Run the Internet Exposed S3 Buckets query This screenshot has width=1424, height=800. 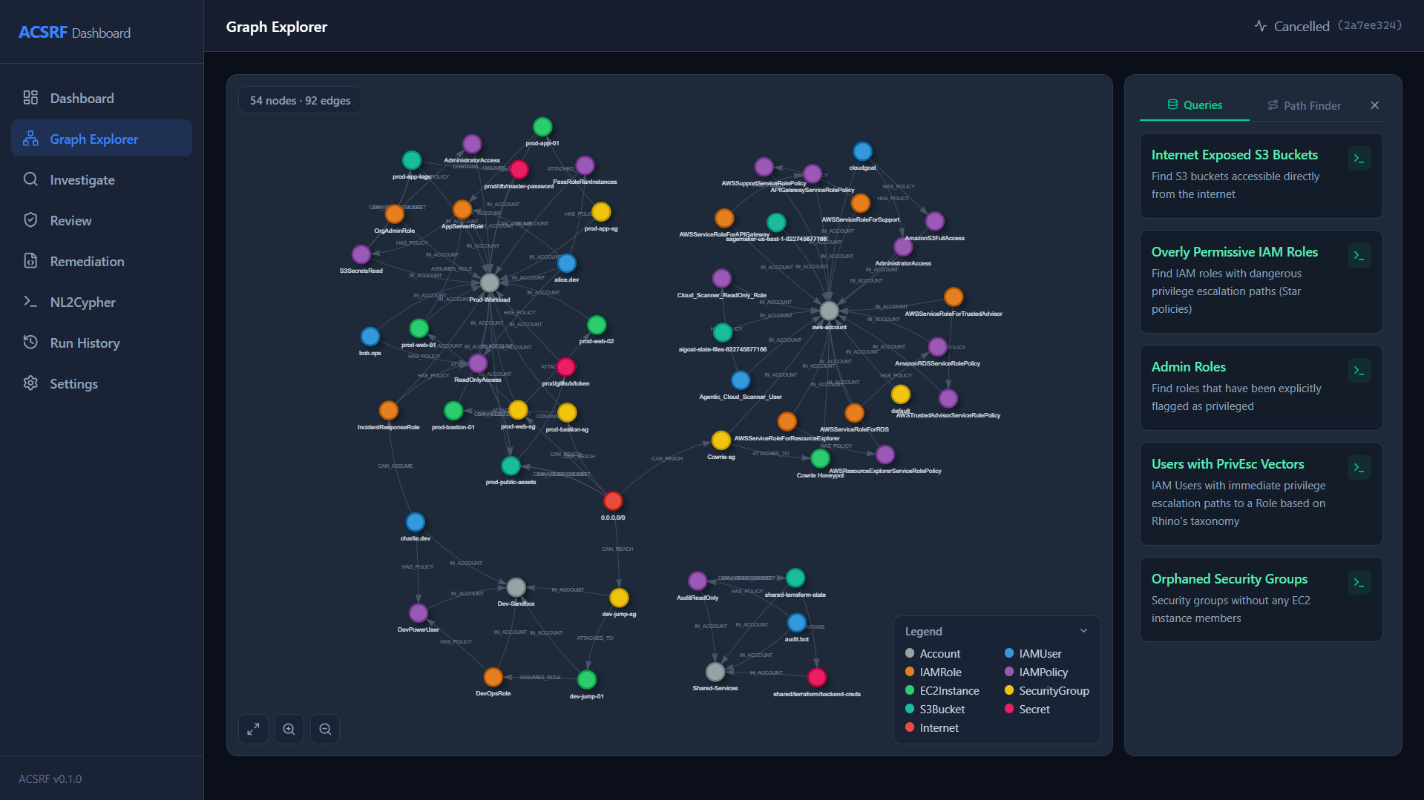pos(1359,158)
